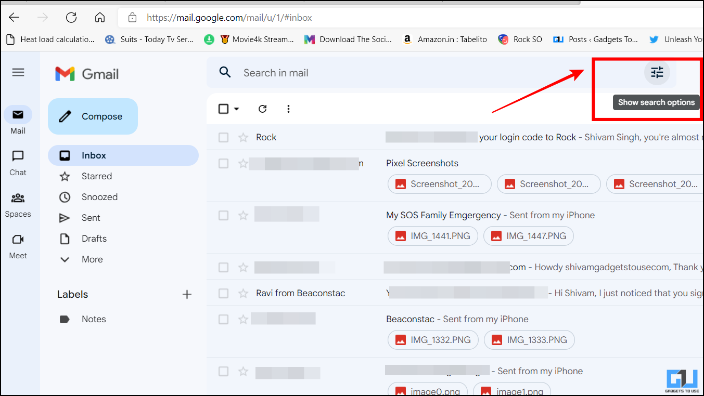Open Amazon.in : Tabelito bookmark
Screen dimensions: 704x396
point(445,39)
